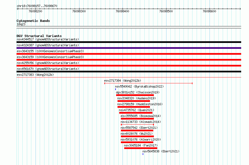
Task: Open esv2717383 Wong2012b variant label
Action: coord(35,75)
